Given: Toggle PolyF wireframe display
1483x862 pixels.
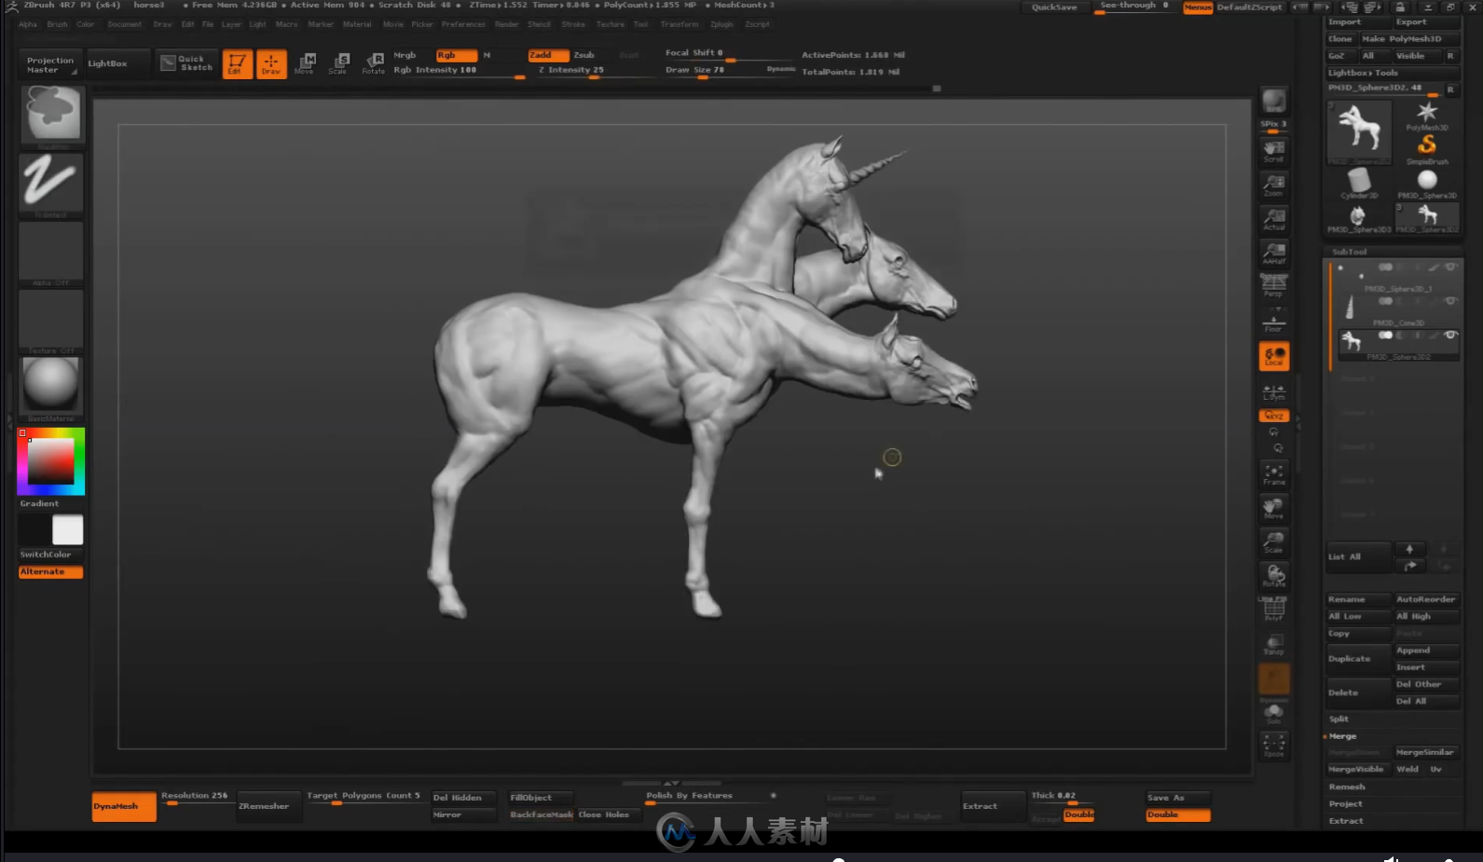Looking at the screenshot, I should point(1273,609).
